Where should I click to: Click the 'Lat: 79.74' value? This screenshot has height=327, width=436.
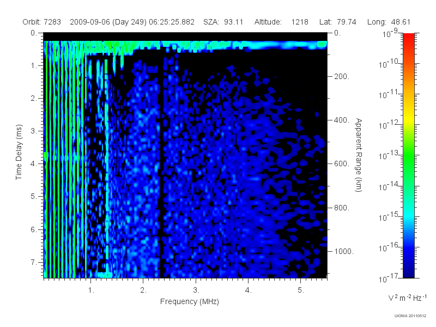tap(338, 22)
